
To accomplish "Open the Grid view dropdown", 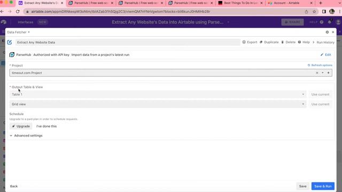I will (158, 104).
